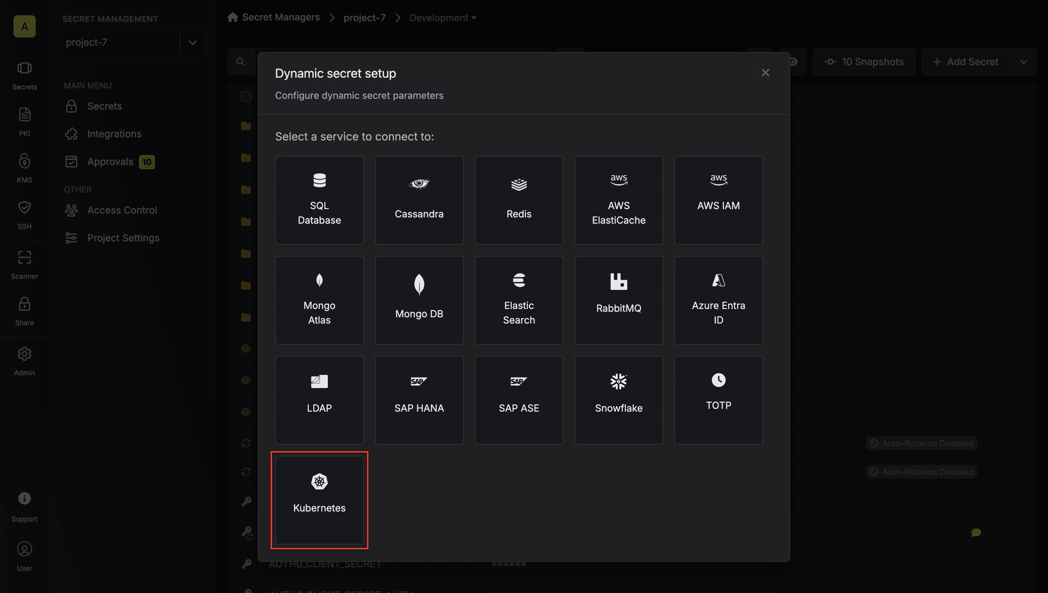This screenshot has width=1048, height=593.
Task: Pick the TOTP service tile
Action: click(x=718, y=400)
